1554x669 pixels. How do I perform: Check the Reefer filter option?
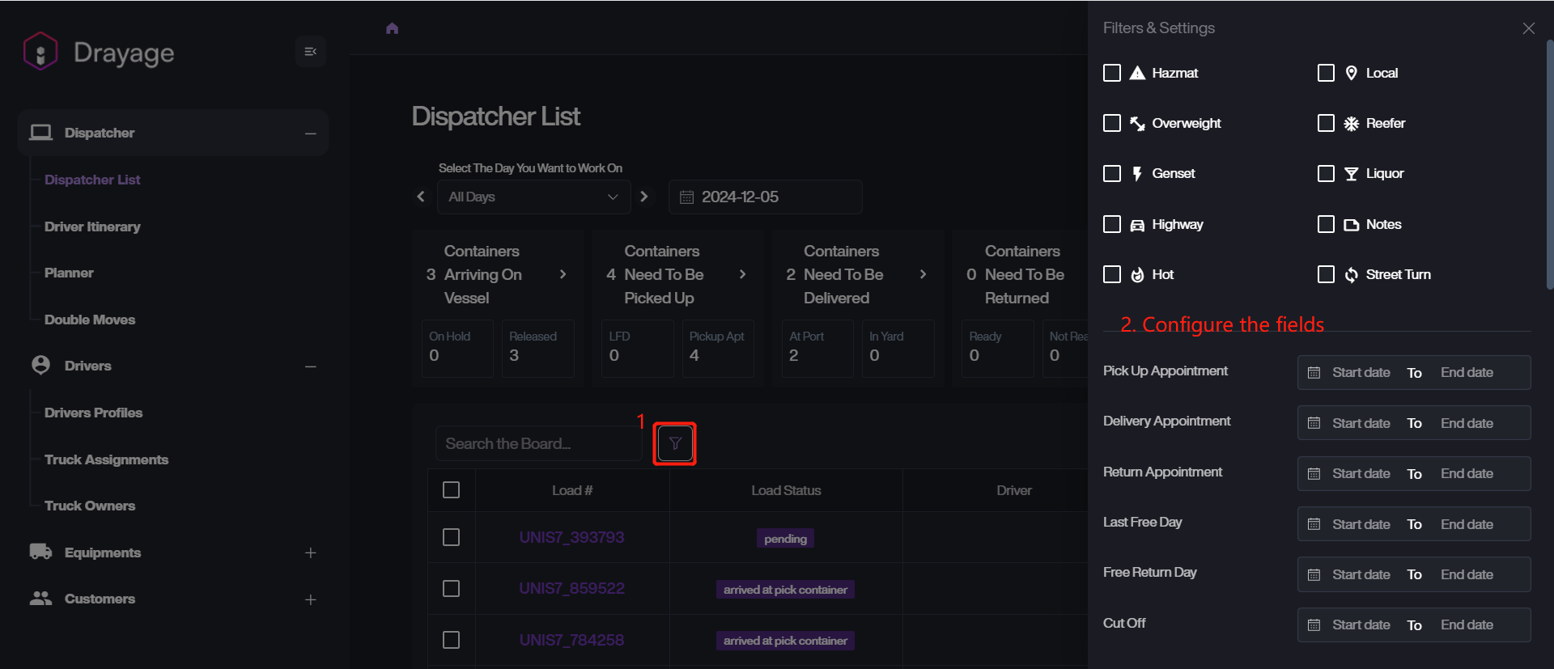pyautogui.click(x=1326, y=123)
